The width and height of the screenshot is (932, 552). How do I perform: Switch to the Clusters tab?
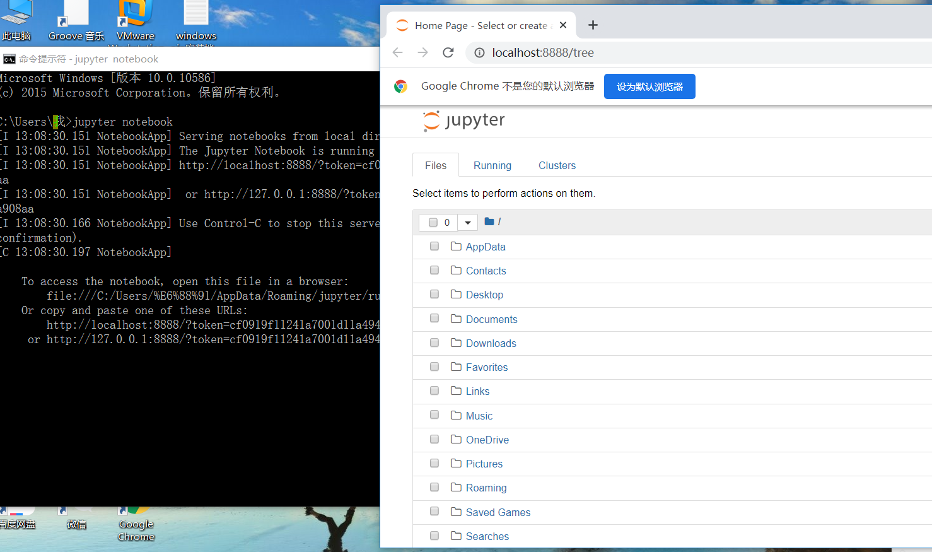557,165
